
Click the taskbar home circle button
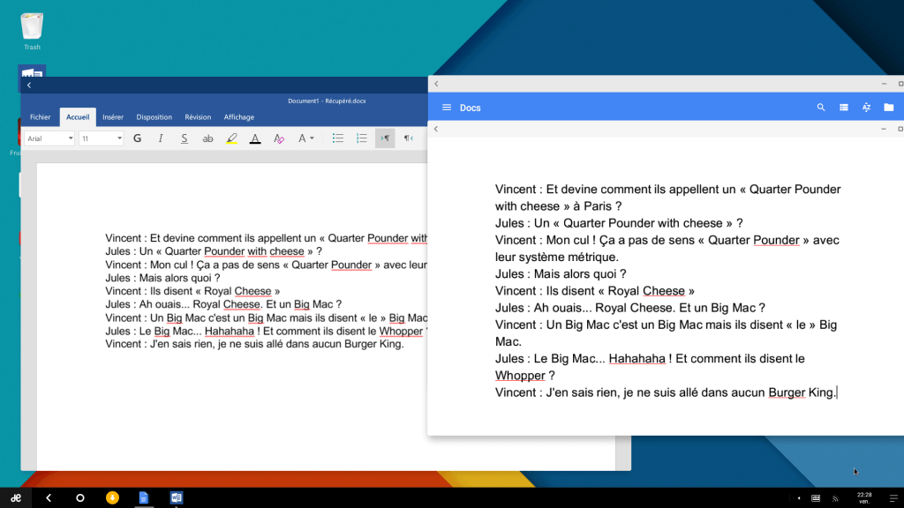click(x=80, y=497)
